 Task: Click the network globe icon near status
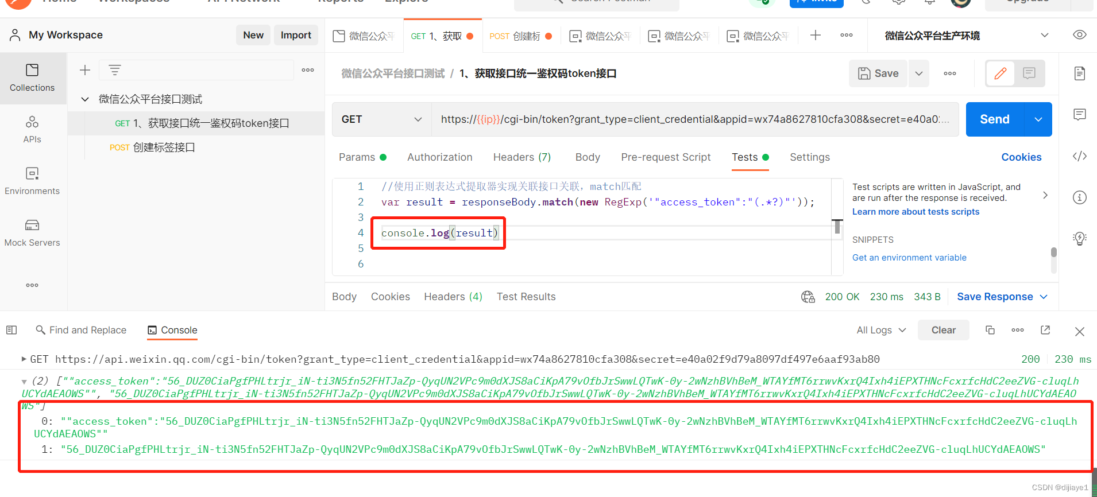click(808, 297)
